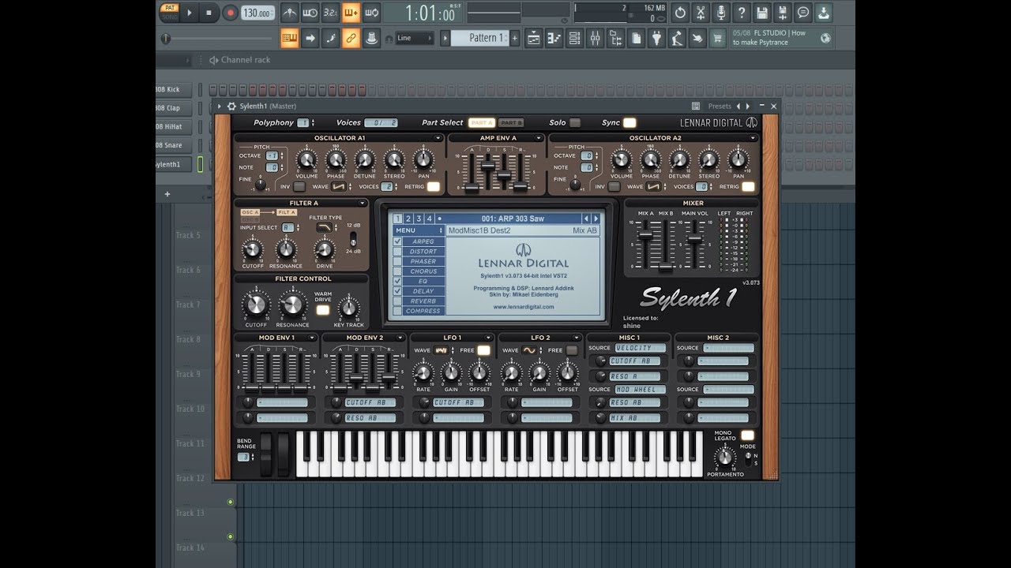Viewport: 1011px width, 568px height.
Task: Toggle the Sync button in Sylenth1
Action: pyautogui.click(x=630, y=122)
